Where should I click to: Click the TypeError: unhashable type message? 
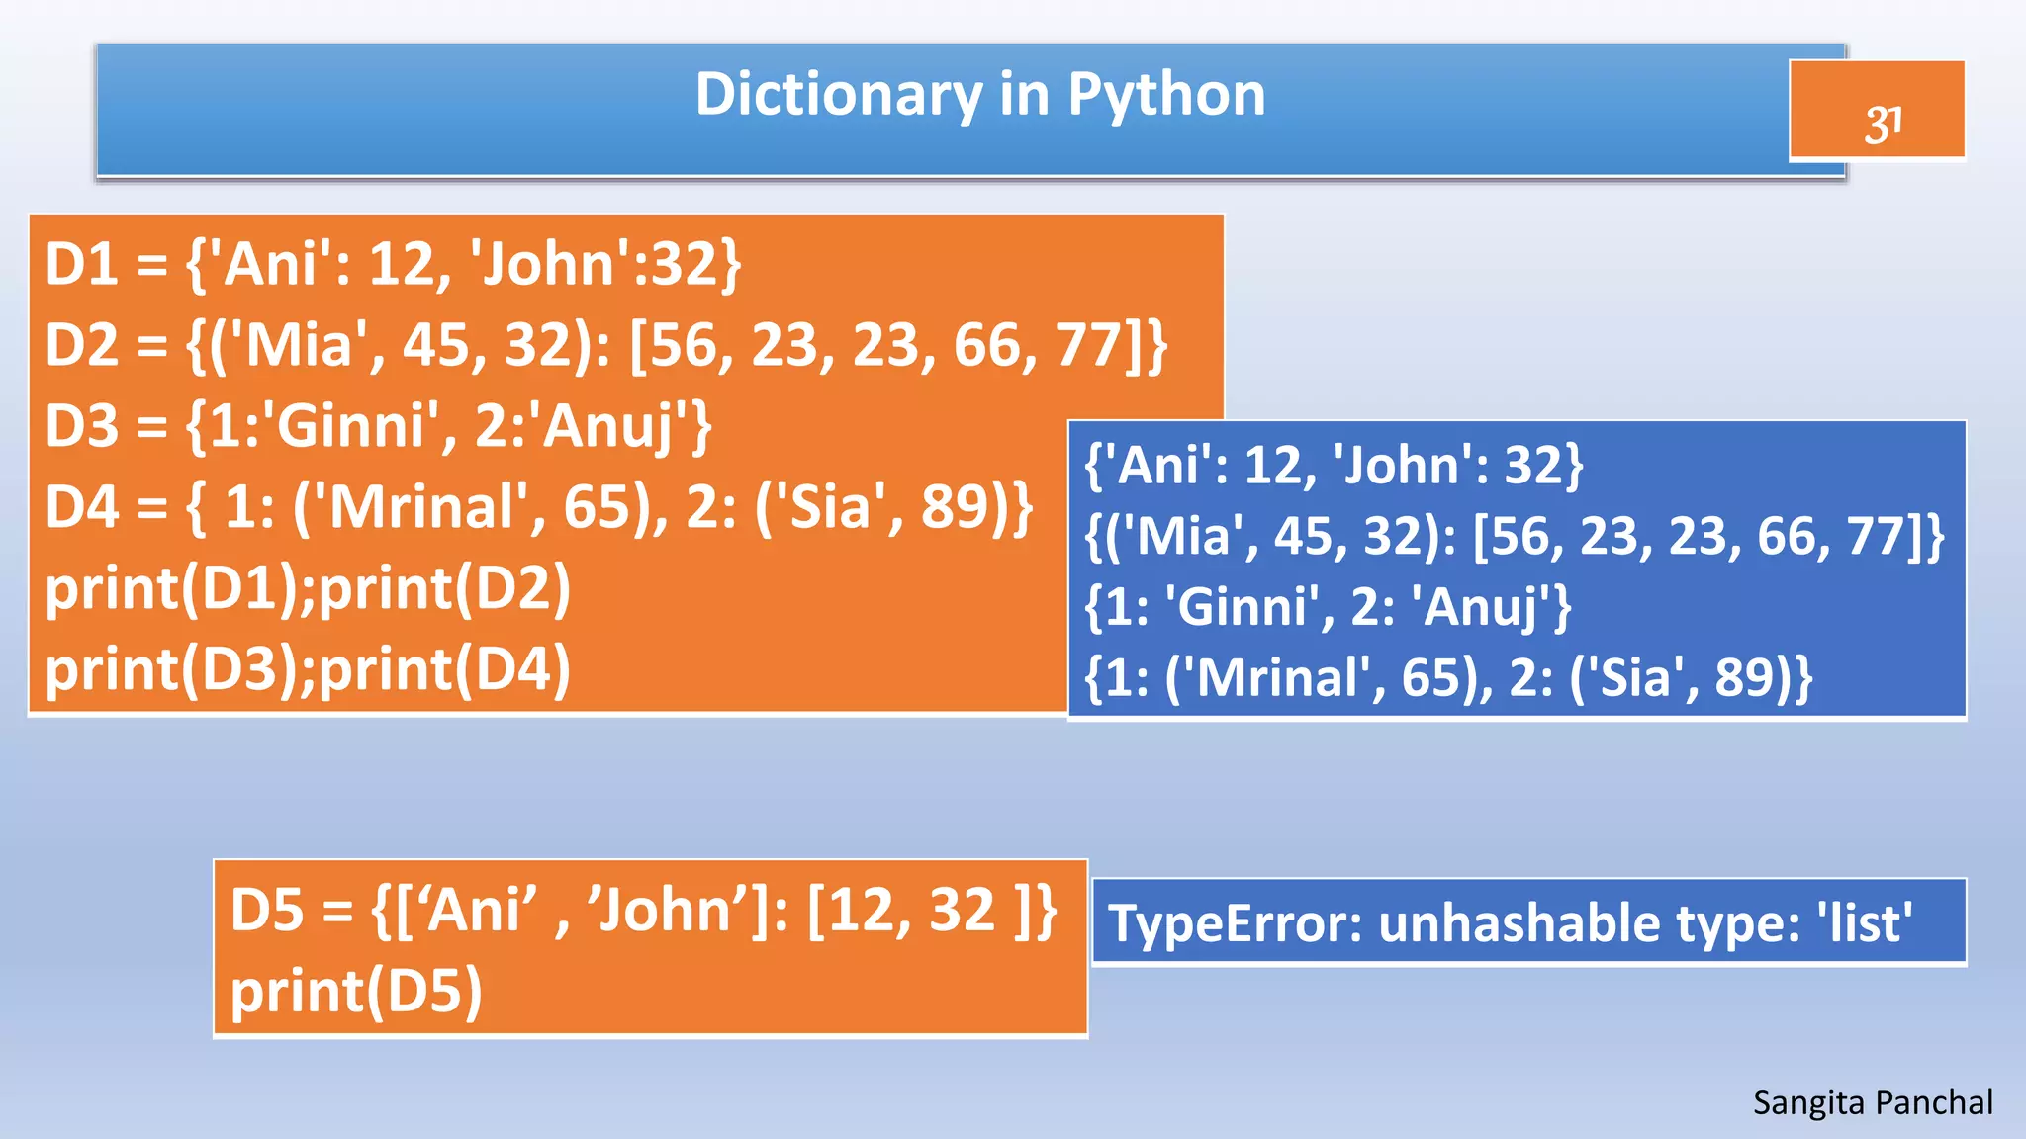pyautogui.click(x=1511, y=922)
